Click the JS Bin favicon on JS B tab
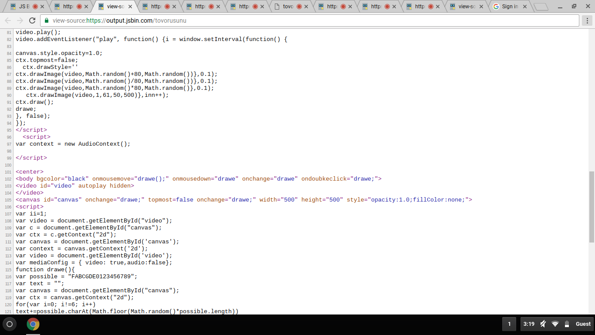 [13, 7]
